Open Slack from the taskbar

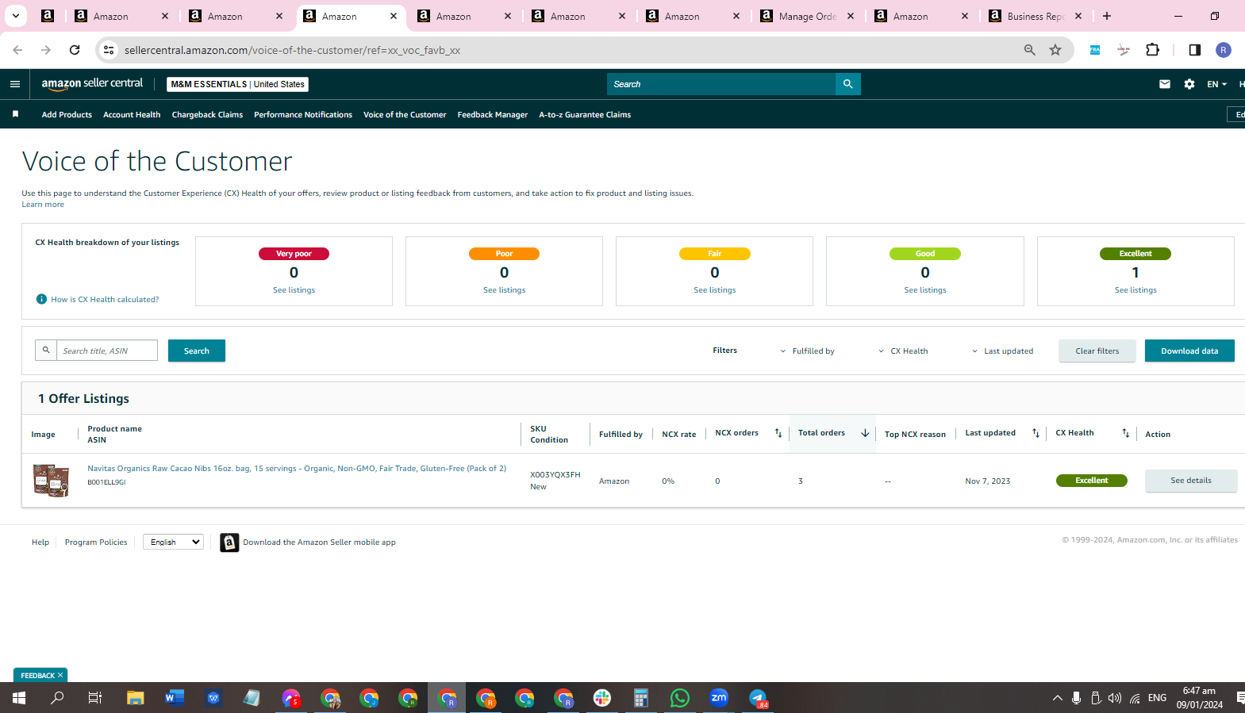coord(602,698)
